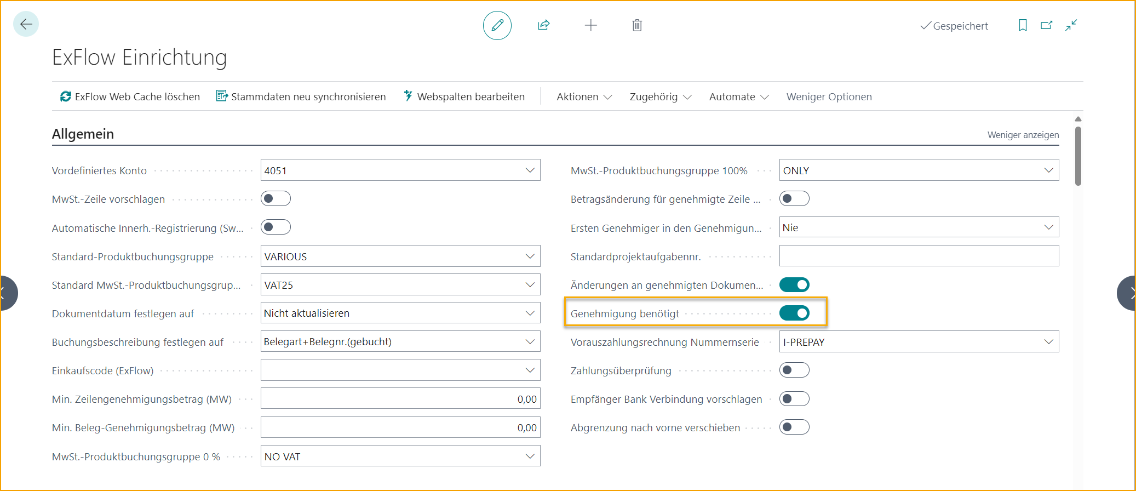Click the scrollbar up arrow
1136x491 pixels.
click(x=1078, y=119)
